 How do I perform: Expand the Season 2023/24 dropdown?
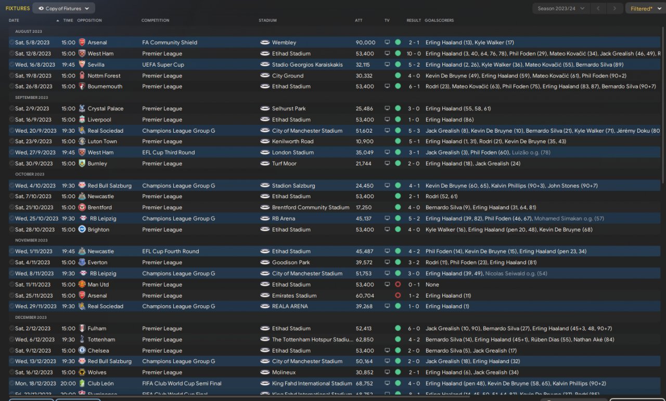561,8
